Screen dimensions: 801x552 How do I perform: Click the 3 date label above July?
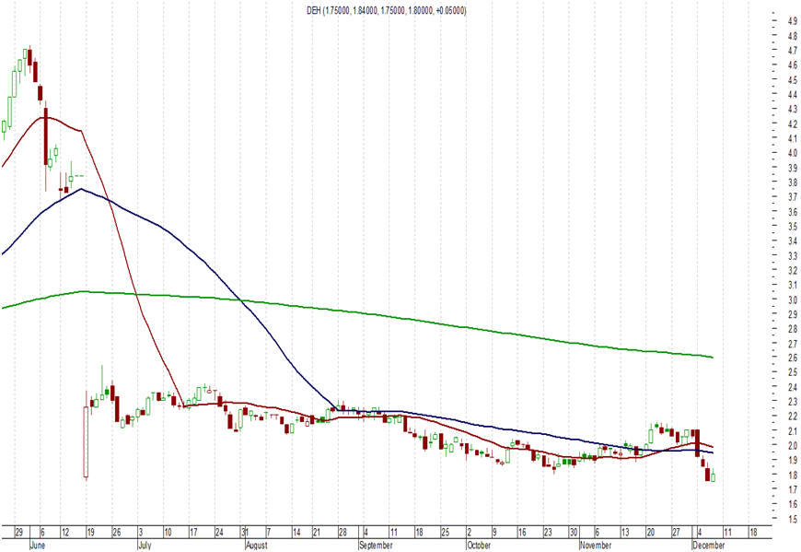click(x=141, y=533)
